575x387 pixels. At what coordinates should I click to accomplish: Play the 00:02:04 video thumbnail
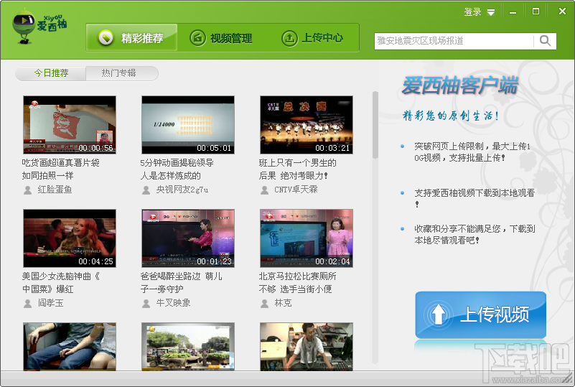(307, 238)
